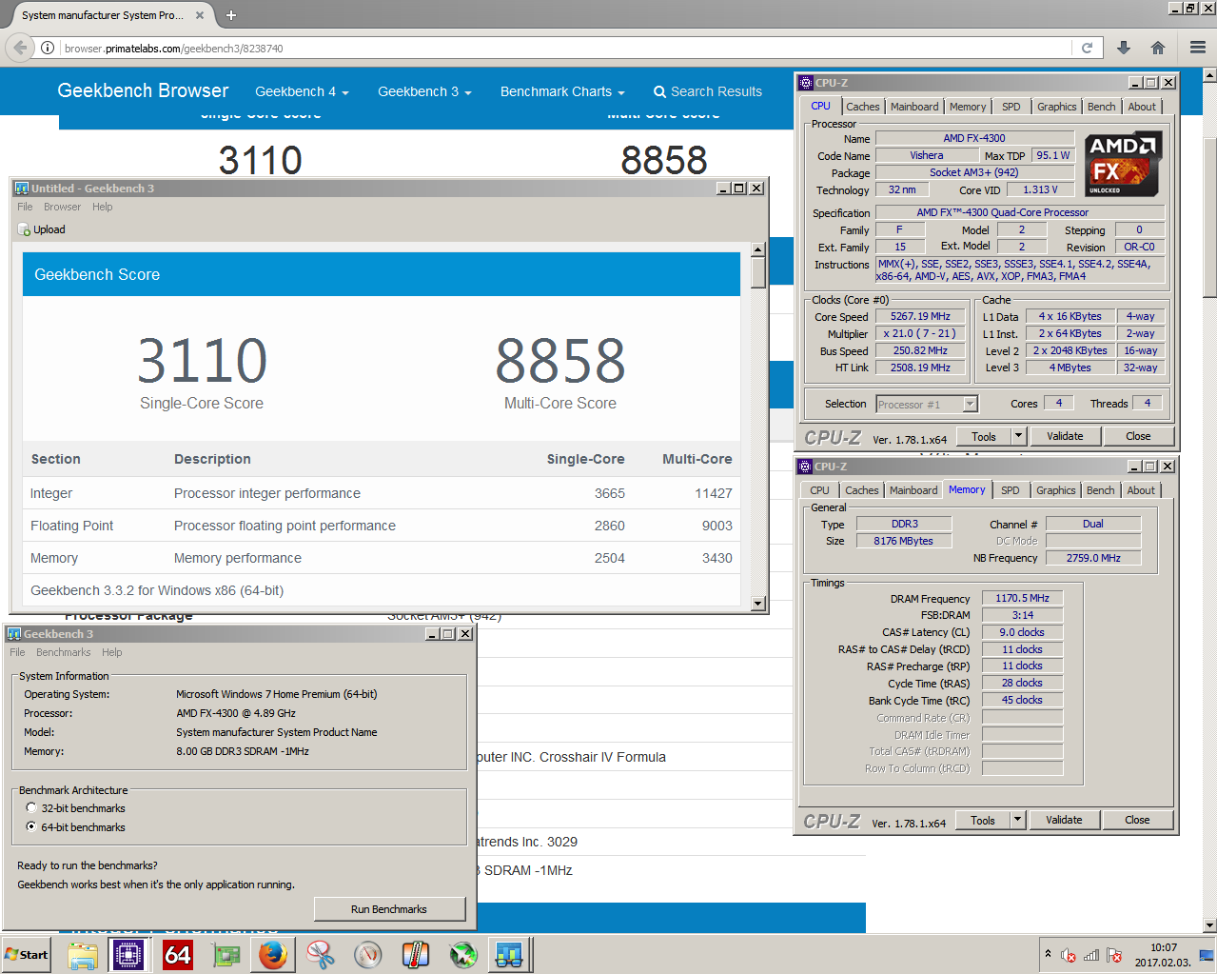Open Browser menu in Untitled Geekbench 3 window

pos(62,207)
